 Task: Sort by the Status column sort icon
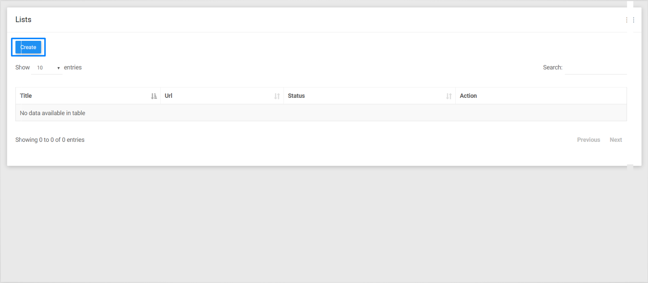coord(449,96)
